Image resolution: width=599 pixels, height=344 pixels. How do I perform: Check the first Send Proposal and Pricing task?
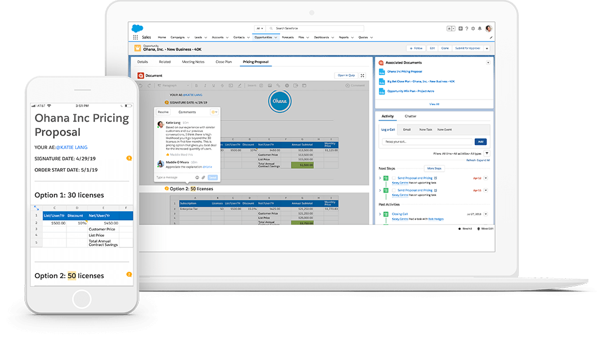(x=394, y=178)
